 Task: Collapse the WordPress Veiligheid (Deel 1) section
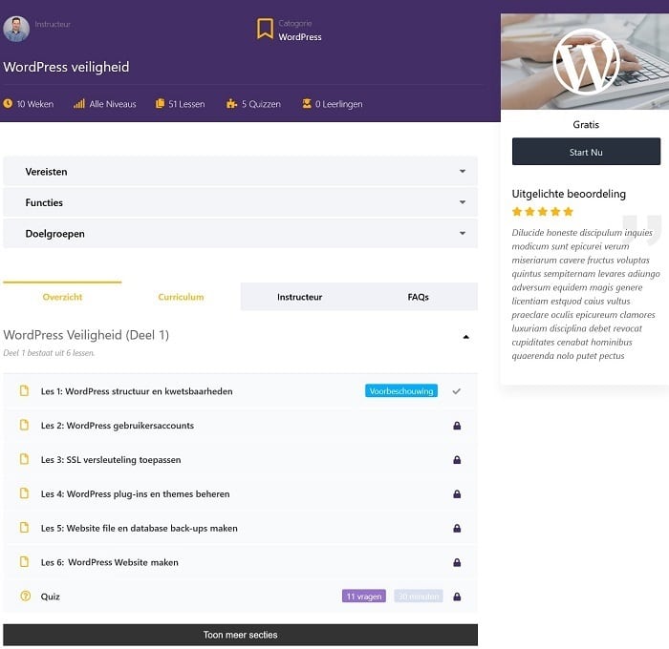[466, 337]
